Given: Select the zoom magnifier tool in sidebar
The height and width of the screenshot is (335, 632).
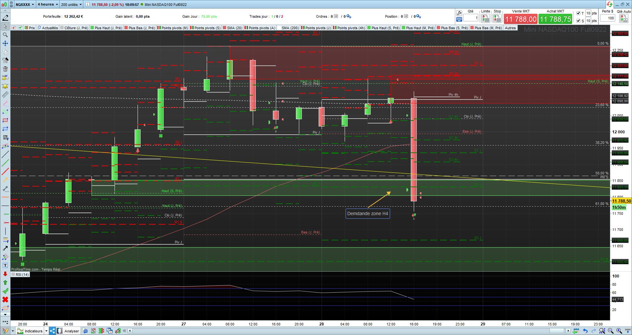Looking at the screenshot, I should [5, 35].
